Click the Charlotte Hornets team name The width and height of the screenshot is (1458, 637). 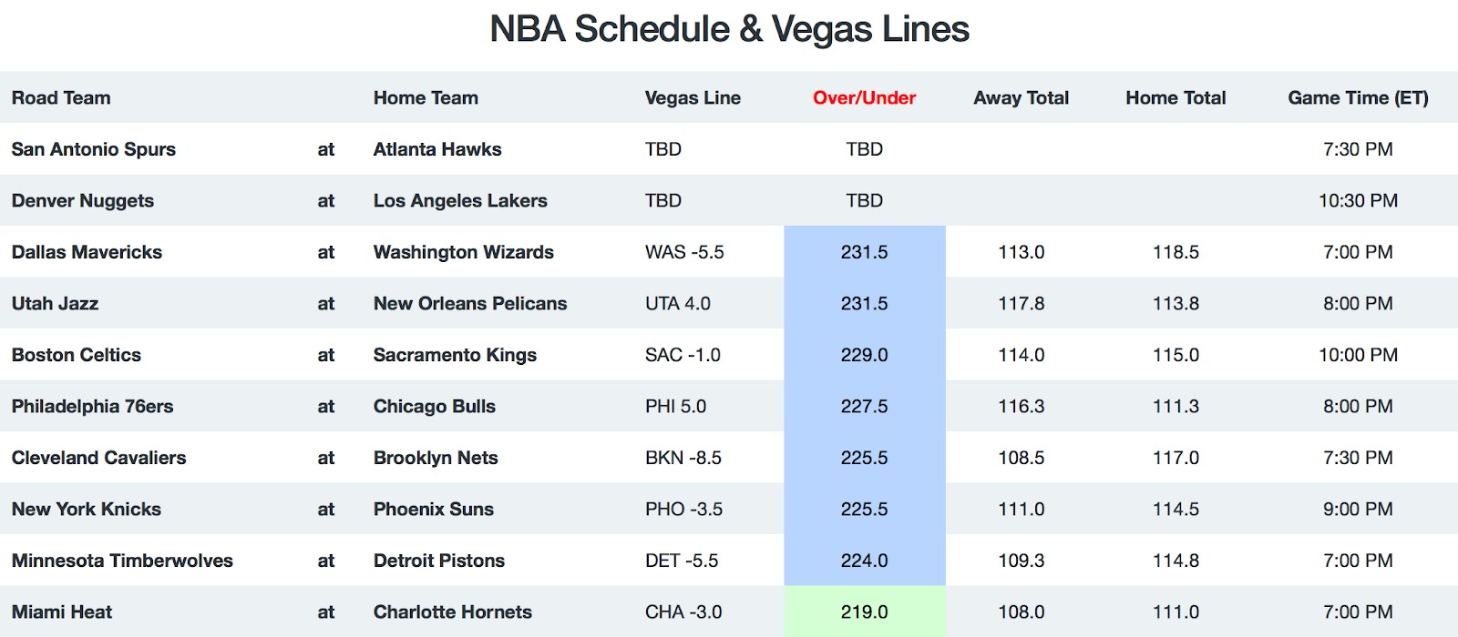(x=453, y=612)
